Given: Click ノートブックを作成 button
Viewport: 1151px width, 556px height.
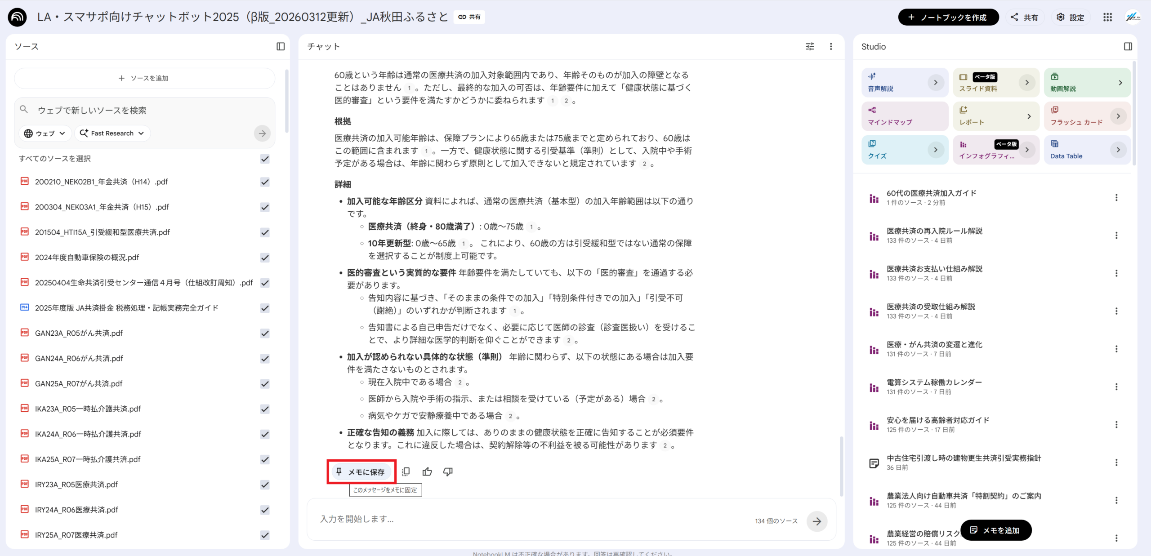Looking at the screenshot, I should point(948,17).
